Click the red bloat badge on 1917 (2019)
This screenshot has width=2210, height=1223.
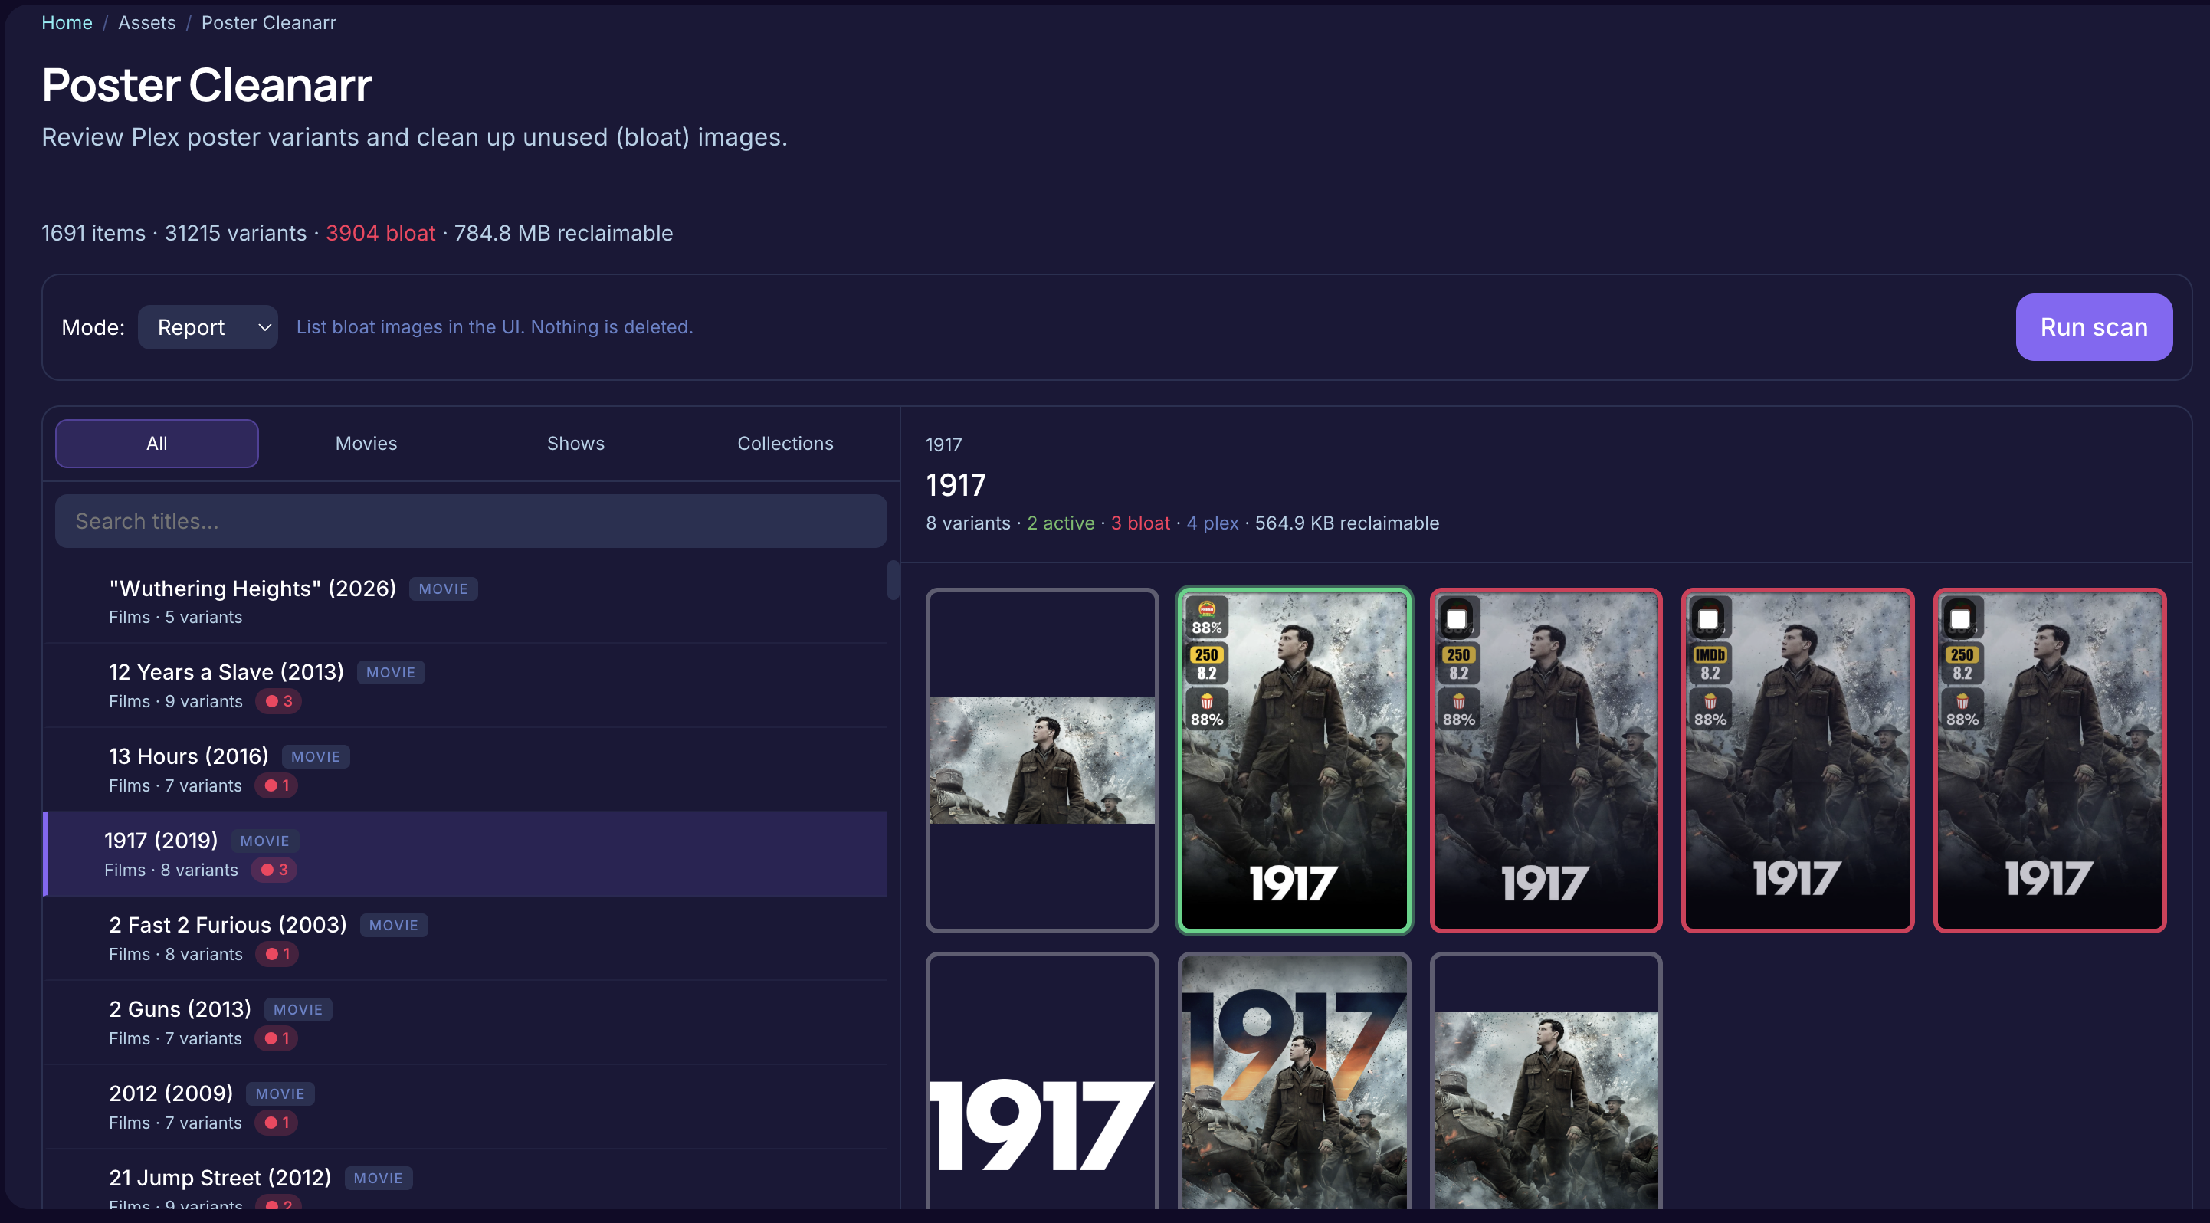point(274,869)
